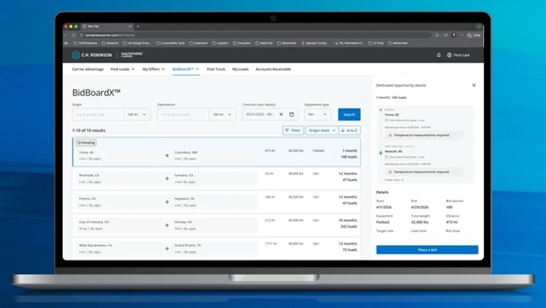This screenshot has height=308, width=546.
Task: Click the arrow in City of Industry row
Action: [167, 225]
